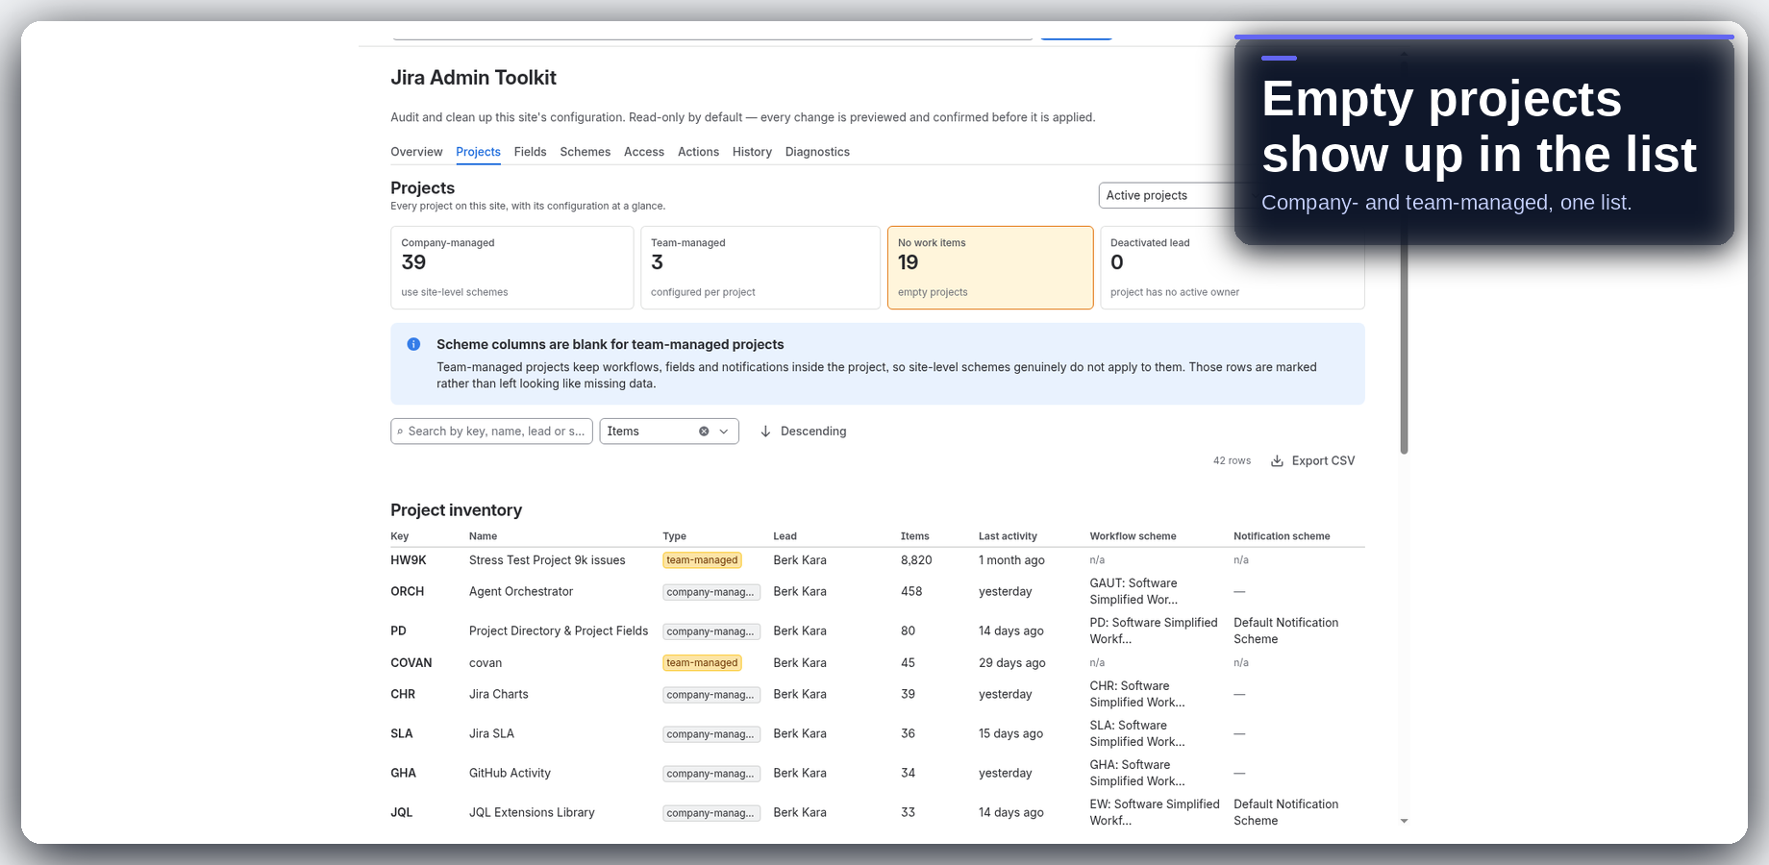
Task: Click the scroll-down arrow at bottom
Action: click(x=1404, y=821)
